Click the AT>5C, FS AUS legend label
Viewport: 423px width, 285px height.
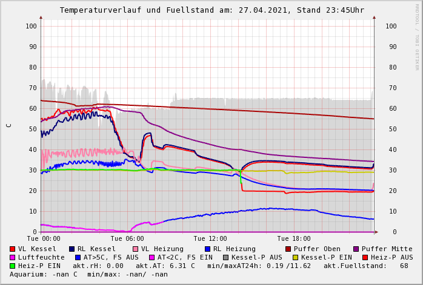coord(111,257)
